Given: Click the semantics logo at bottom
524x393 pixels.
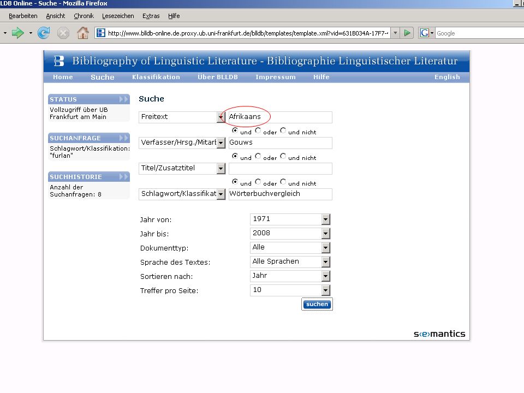Looking at the screenshot, I should (439, 334).
